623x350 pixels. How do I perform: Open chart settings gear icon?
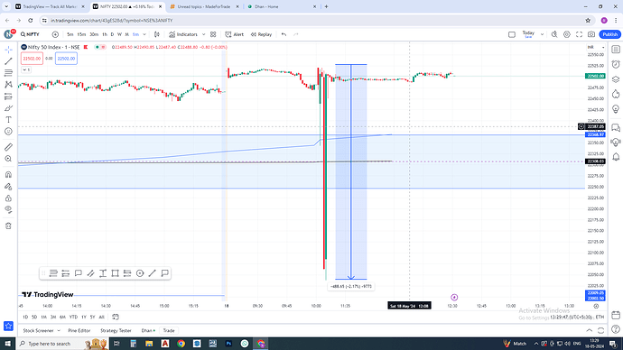tap(567, 34)
